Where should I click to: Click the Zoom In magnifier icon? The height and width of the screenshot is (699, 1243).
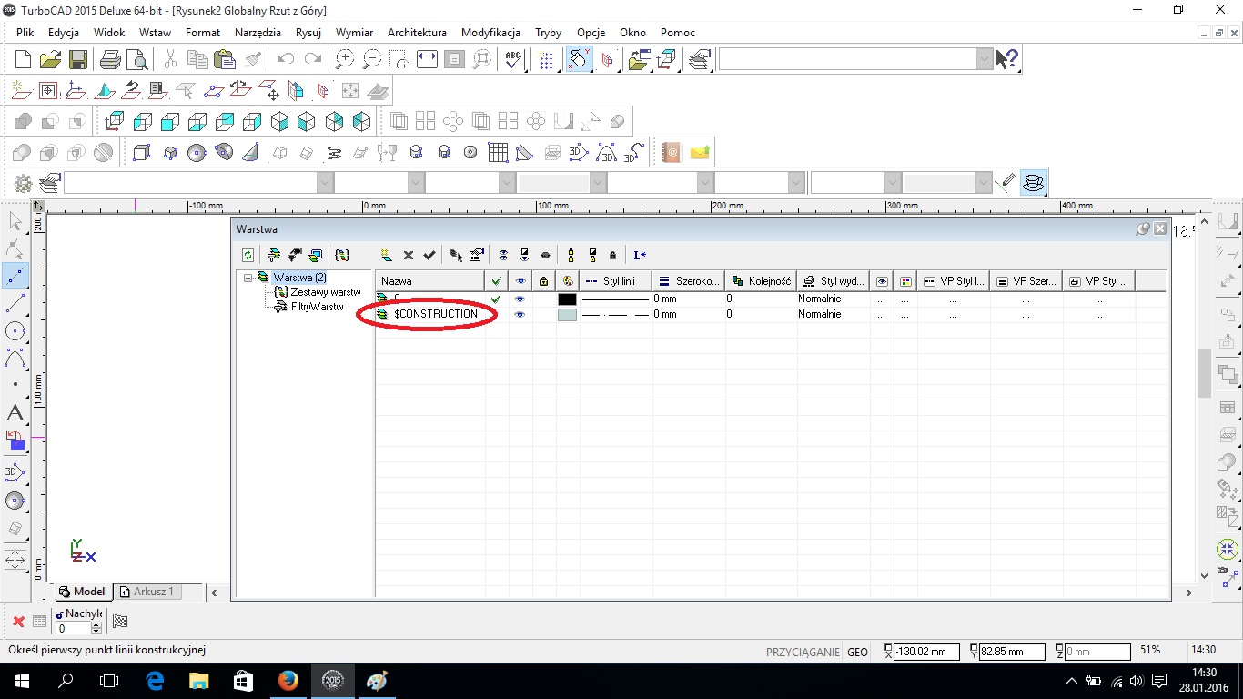pyautogui.click(x=344, y=60)
